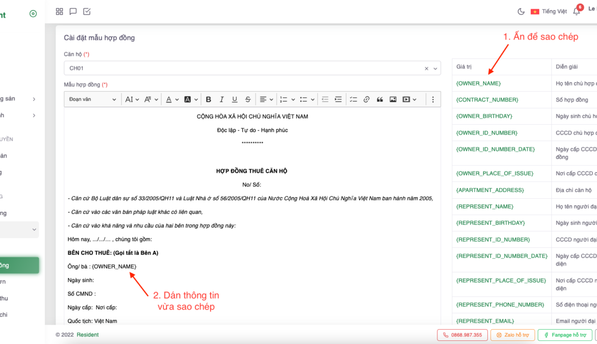Open the notifications bell
This screenshot has height=344, width=597.
[577, 11]
